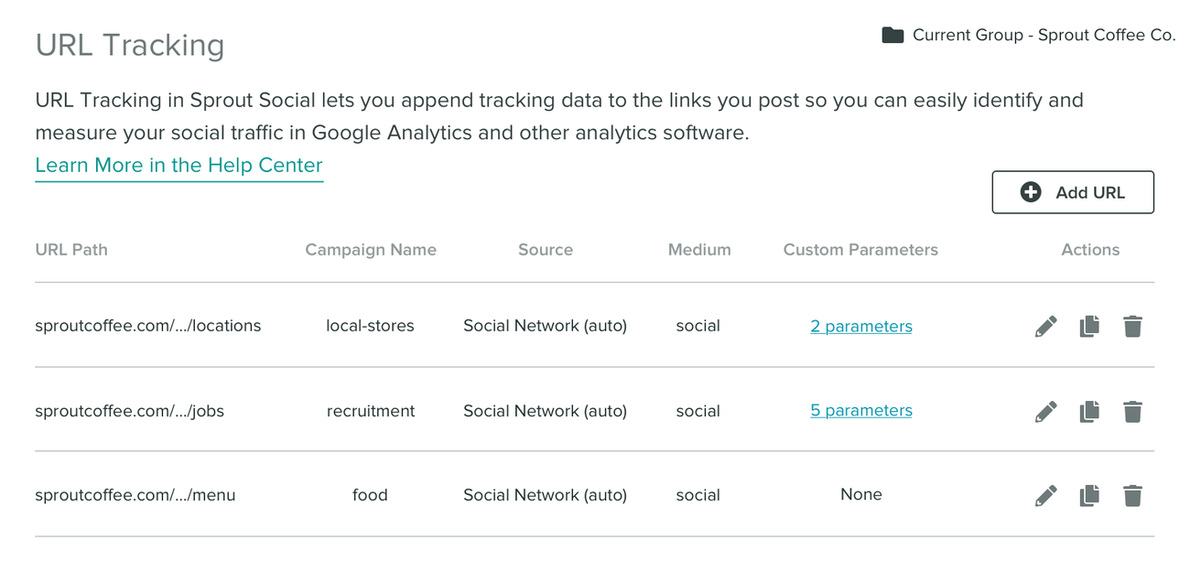Click the Campaign Name column header
Image resolution: width=1190 pixels, height=583 pixels.
tap(371, 250)
